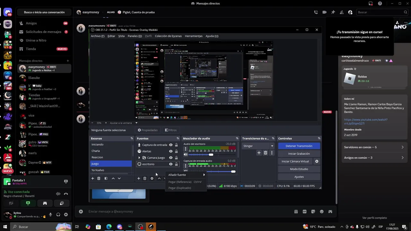Viewport: 411px width, 231px height.
Task: Open Windows Start menu
Action: click(5, 227)
